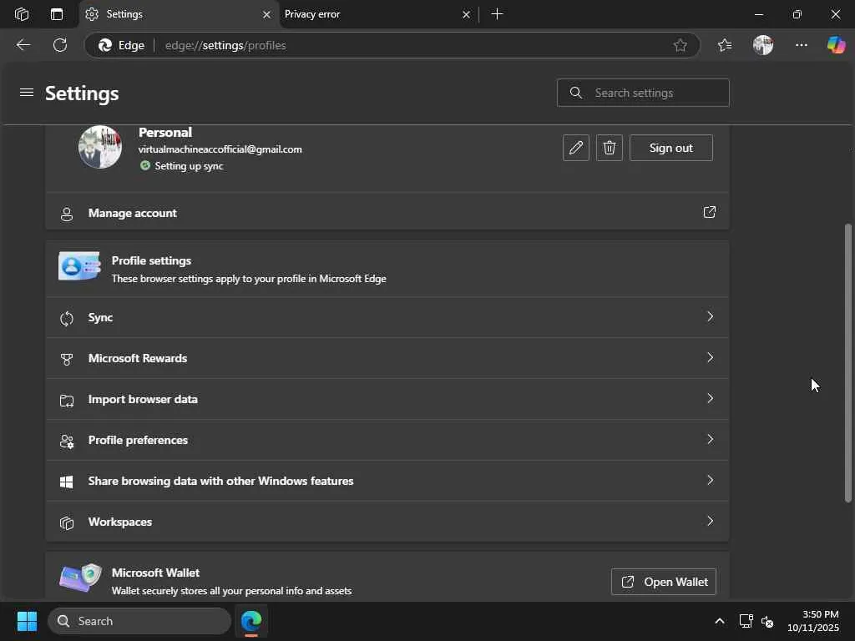Expand the Workspaces settings chevron
Viewport: 855px width, 641px height.
point(710,521)
